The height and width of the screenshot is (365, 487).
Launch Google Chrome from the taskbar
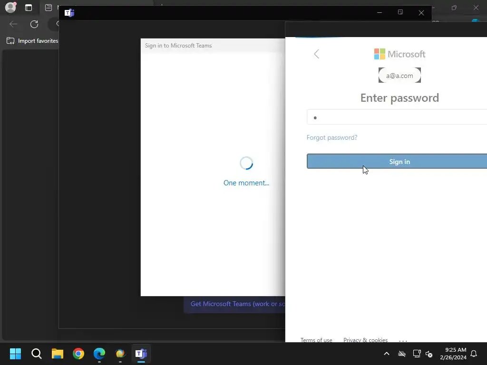pos(78,354)
